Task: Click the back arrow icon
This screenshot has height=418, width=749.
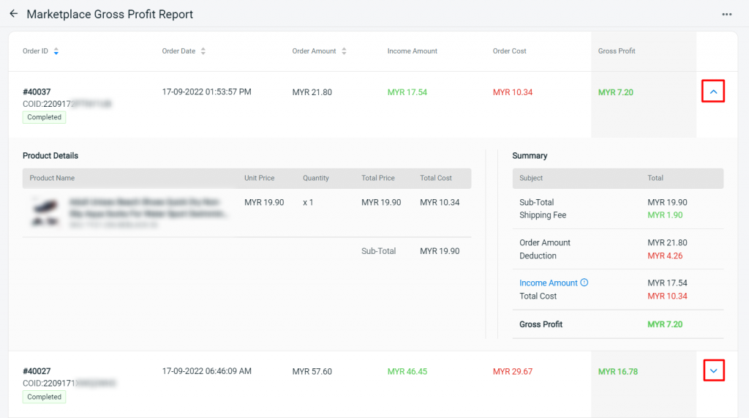Action: click(14, 14)
